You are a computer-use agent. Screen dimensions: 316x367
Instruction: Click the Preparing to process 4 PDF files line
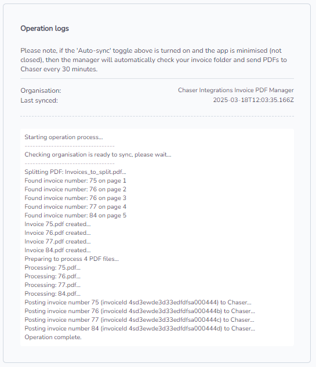[x=72, y=259]
